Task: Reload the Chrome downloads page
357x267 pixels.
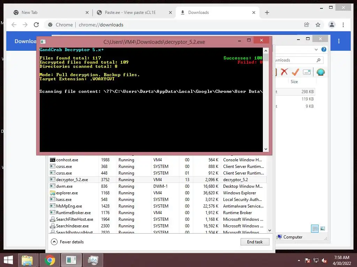Action: 36,25
